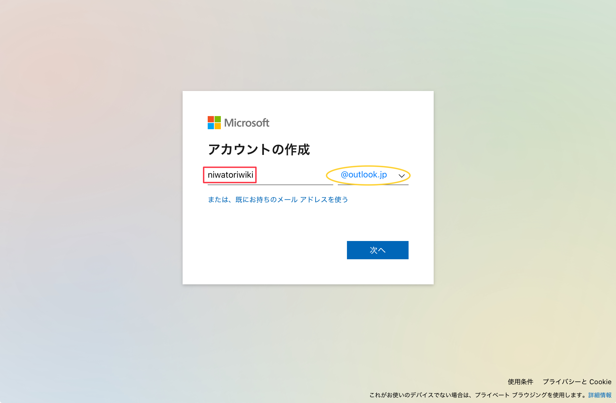Click the blue square of Microsoft logo
The width and height of the screenshot is (616, 403).
[x=211, y=126]
